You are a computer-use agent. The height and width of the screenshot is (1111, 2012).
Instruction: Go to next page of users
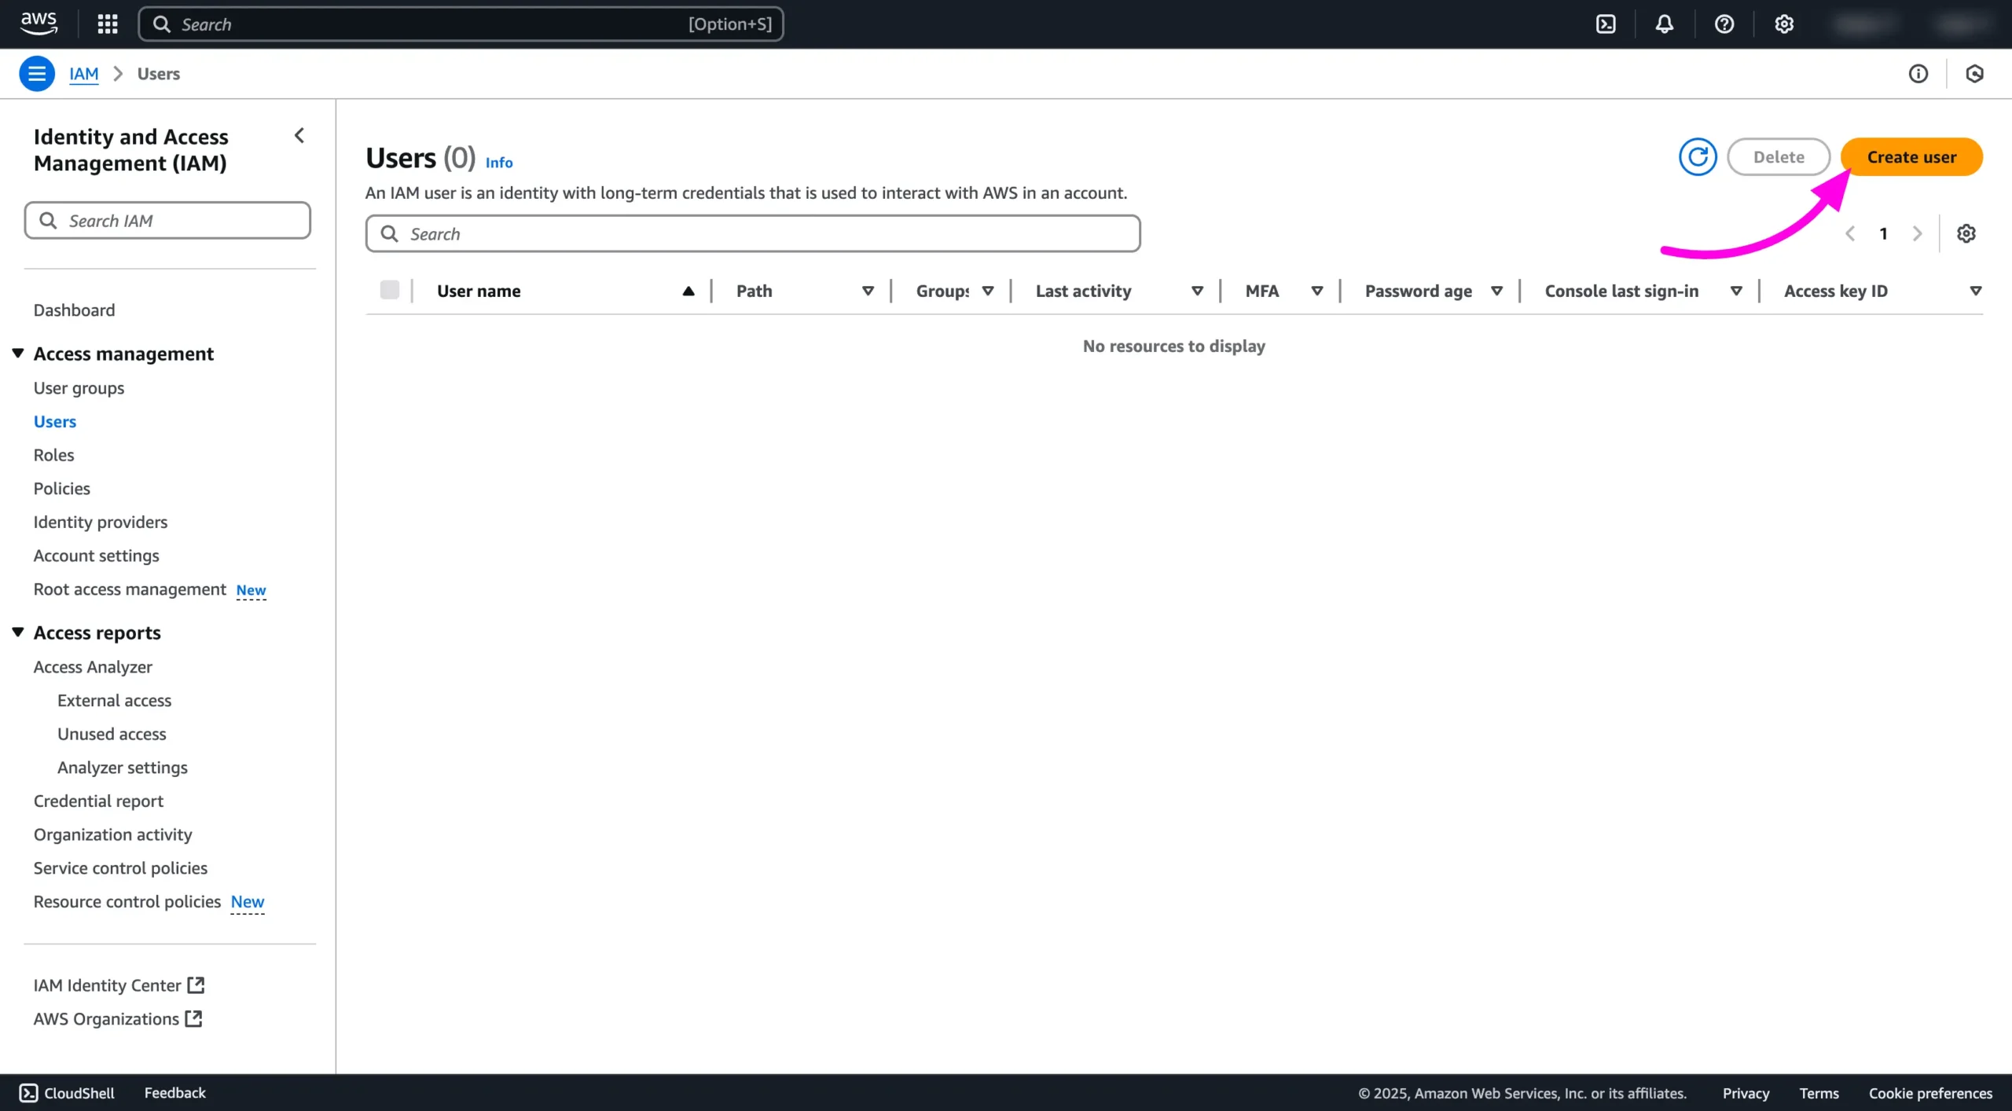[x=1917, y=233]
